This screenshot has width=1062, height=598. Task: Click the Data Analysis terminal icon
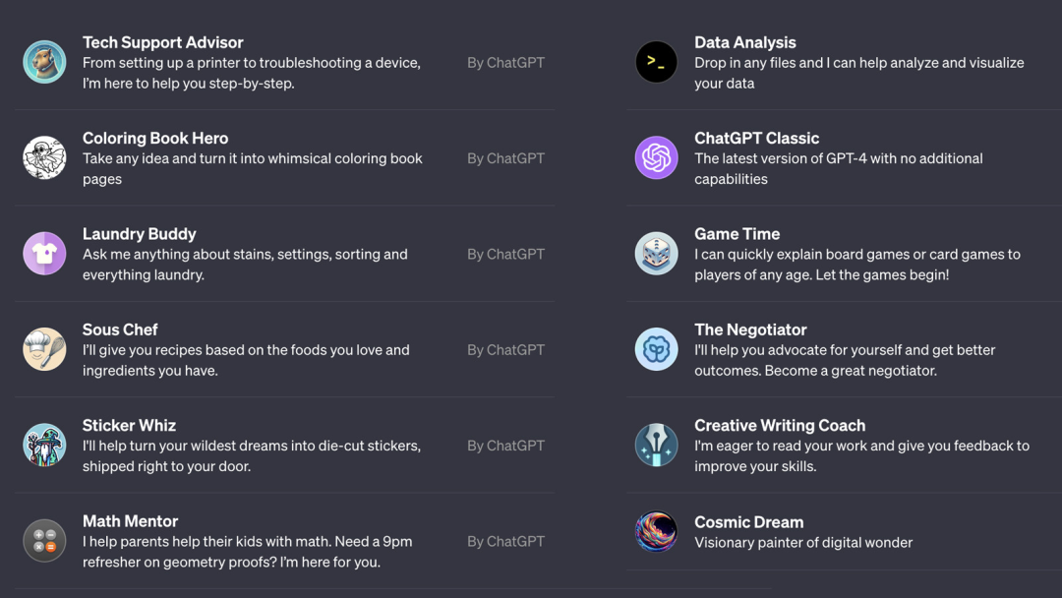click(x=656, y=62)
